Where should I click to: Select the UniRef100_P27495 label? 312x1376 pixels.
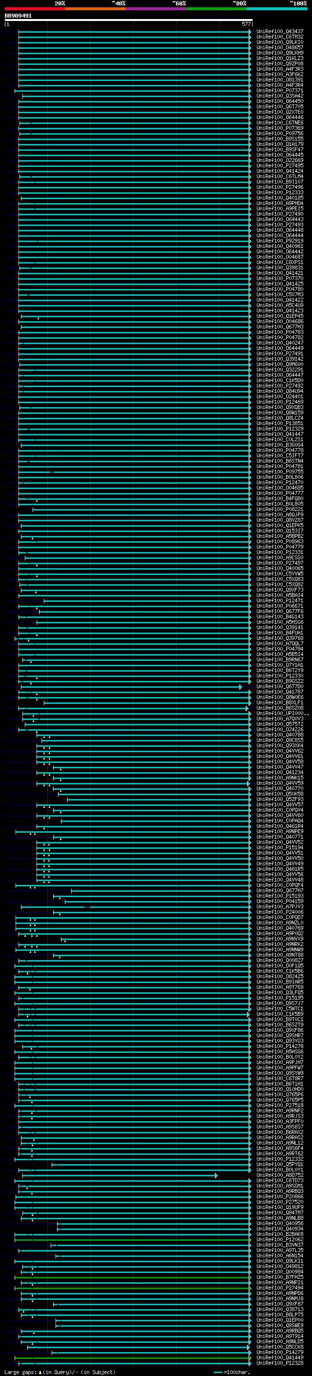tap(279, 165)
